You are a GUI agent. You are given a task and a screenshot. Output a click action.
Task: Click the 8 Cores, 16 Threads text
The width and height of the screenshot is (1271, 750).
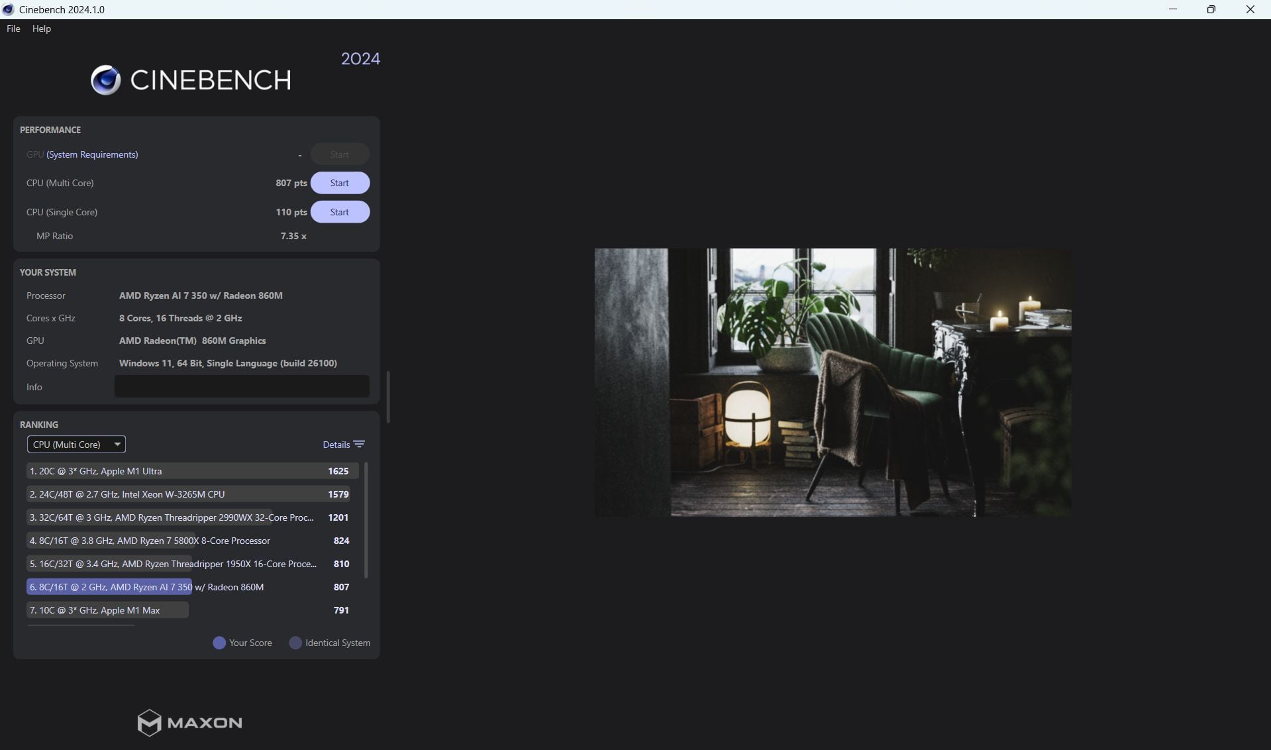click(180, 318)
